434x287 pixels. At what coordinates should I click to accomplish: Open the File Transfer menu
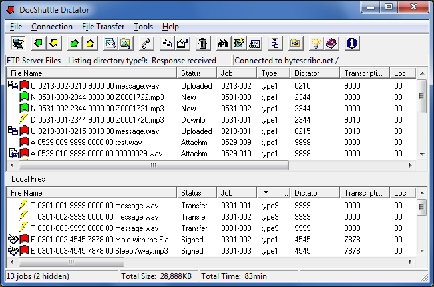(103, 27)
